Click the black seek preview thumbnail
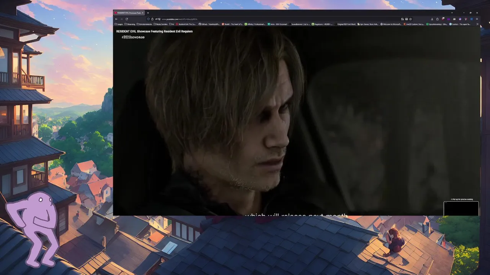 [x=461, y=209]
